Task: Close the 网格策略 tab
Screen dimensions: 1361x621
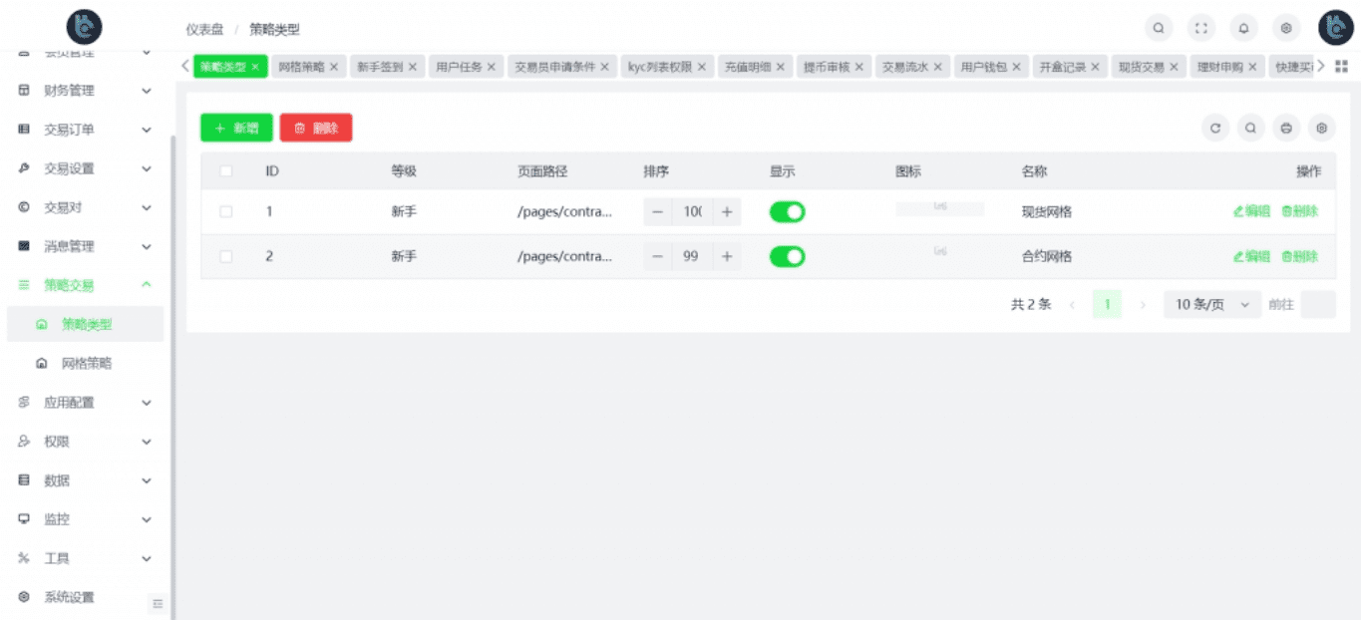Action: [x=334, y=67]
